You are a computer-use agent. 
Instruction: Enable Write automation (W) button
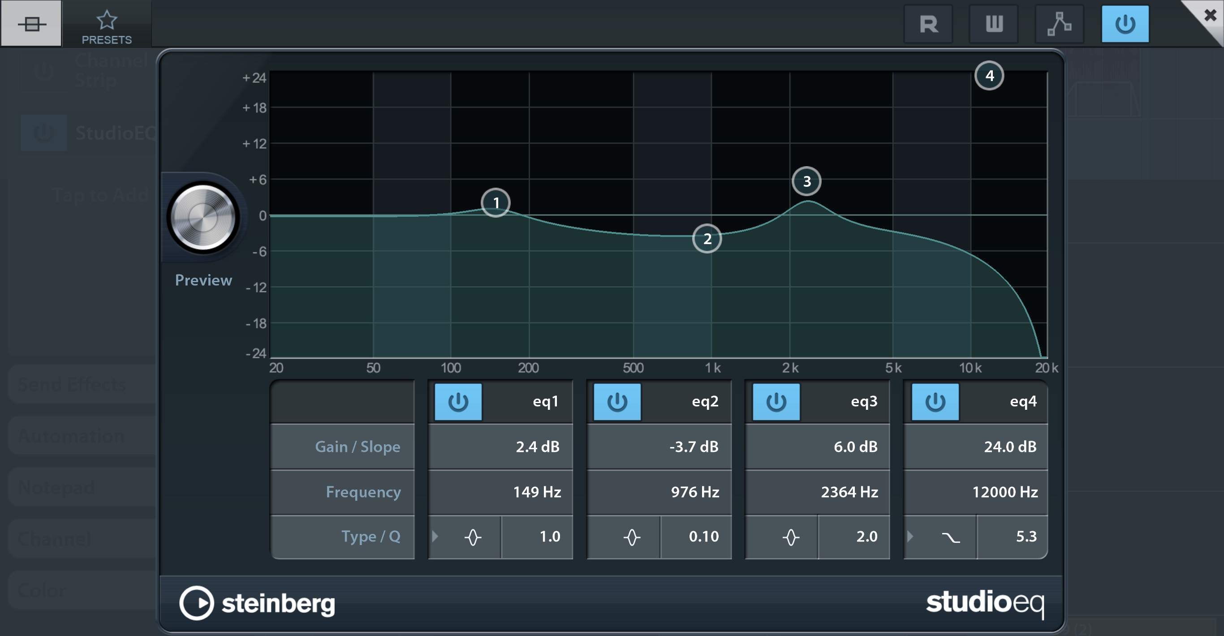coord(994,24)
